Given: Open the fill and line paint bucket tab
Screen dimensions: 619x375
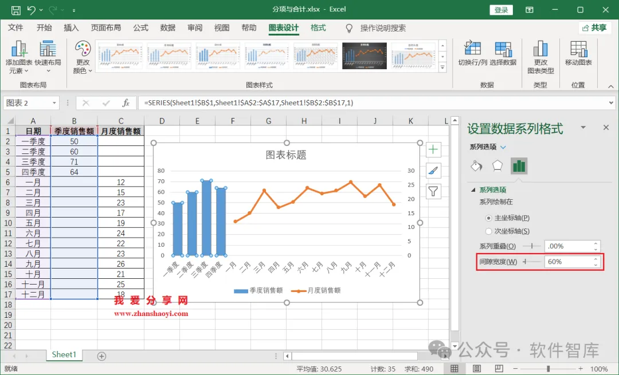Looking at the screenshot, I should point(476,166).
